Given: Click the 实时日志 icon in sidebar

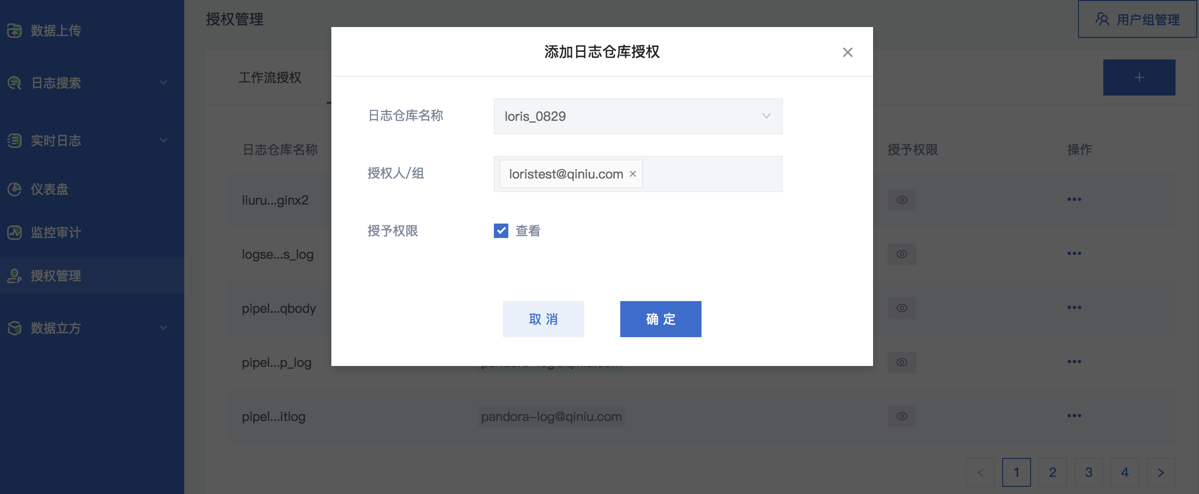Looking at the screenshot, I should [14, 140].
